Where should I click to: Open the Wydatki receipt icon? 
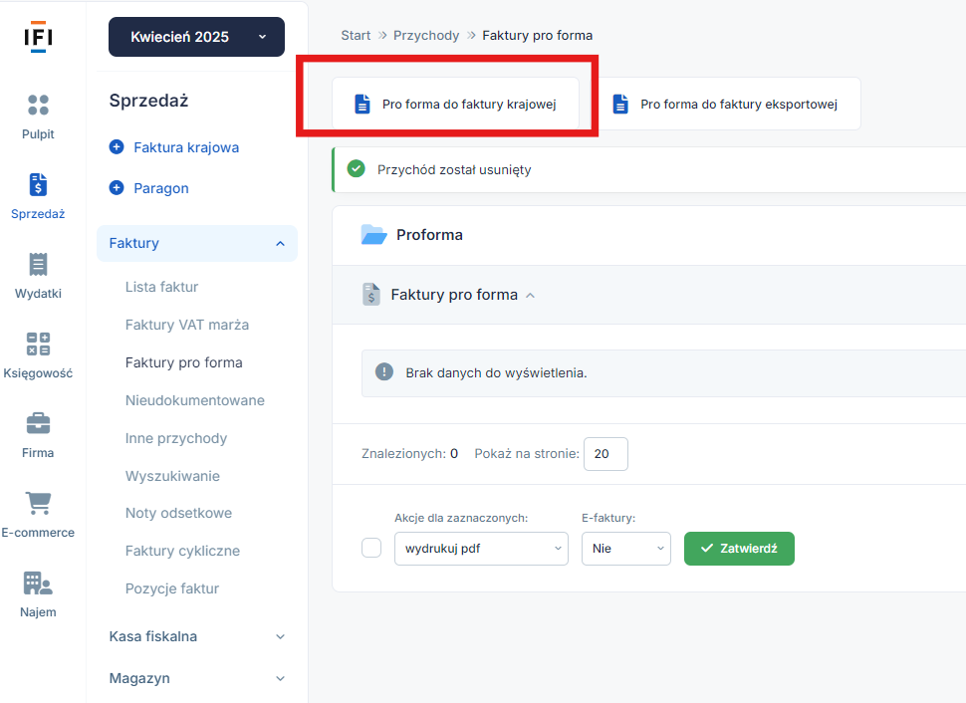coord(38,264)
